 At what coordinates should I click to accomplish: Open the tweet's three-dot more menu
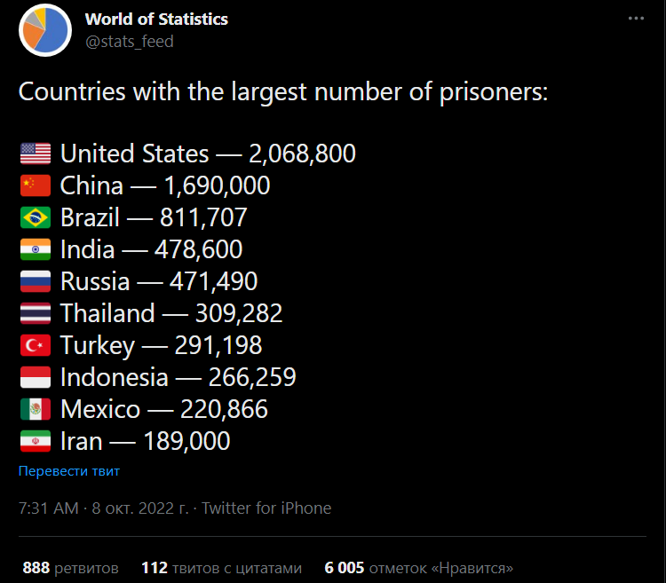tap(636, 19)
